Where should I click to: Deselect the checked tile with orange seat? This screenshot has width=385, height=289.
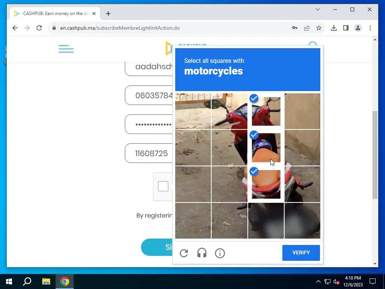pos(266,184)
